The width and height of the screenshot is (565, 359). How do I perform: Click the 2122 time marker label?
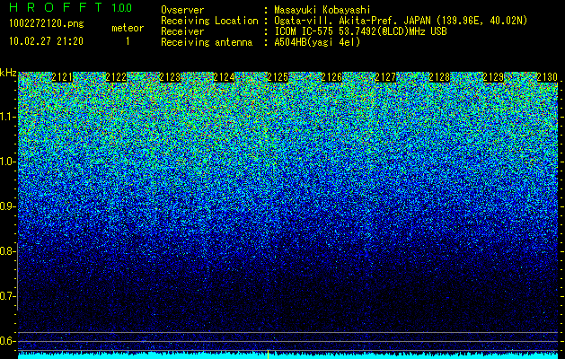(116, 77)
